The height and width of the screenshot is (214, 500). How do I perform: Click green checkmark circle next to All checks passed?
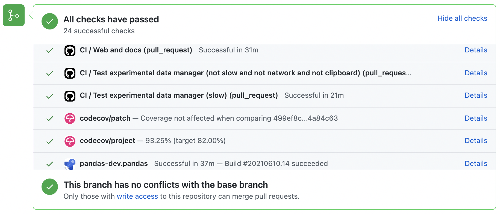(x=50, y=21)
